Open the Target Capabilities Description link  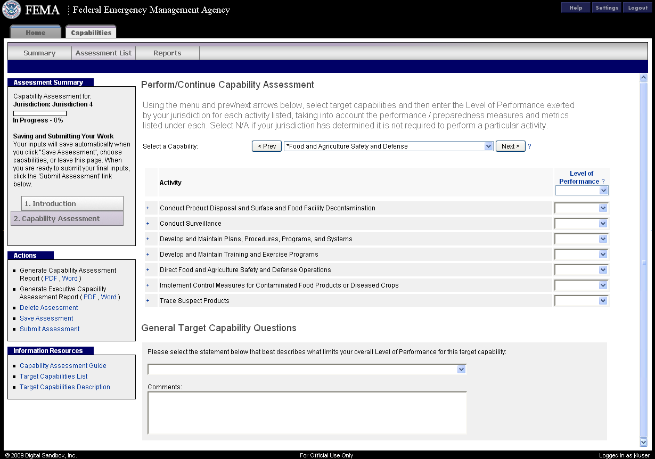[65, 387]
